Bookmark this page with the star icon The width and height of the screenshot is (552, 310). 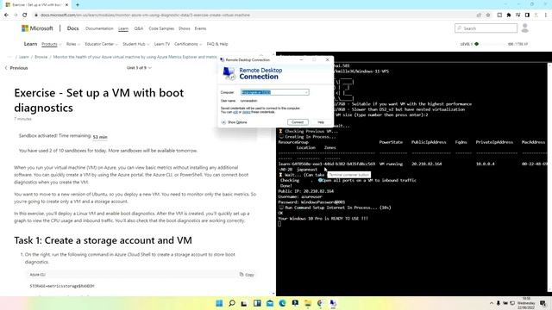488,15
